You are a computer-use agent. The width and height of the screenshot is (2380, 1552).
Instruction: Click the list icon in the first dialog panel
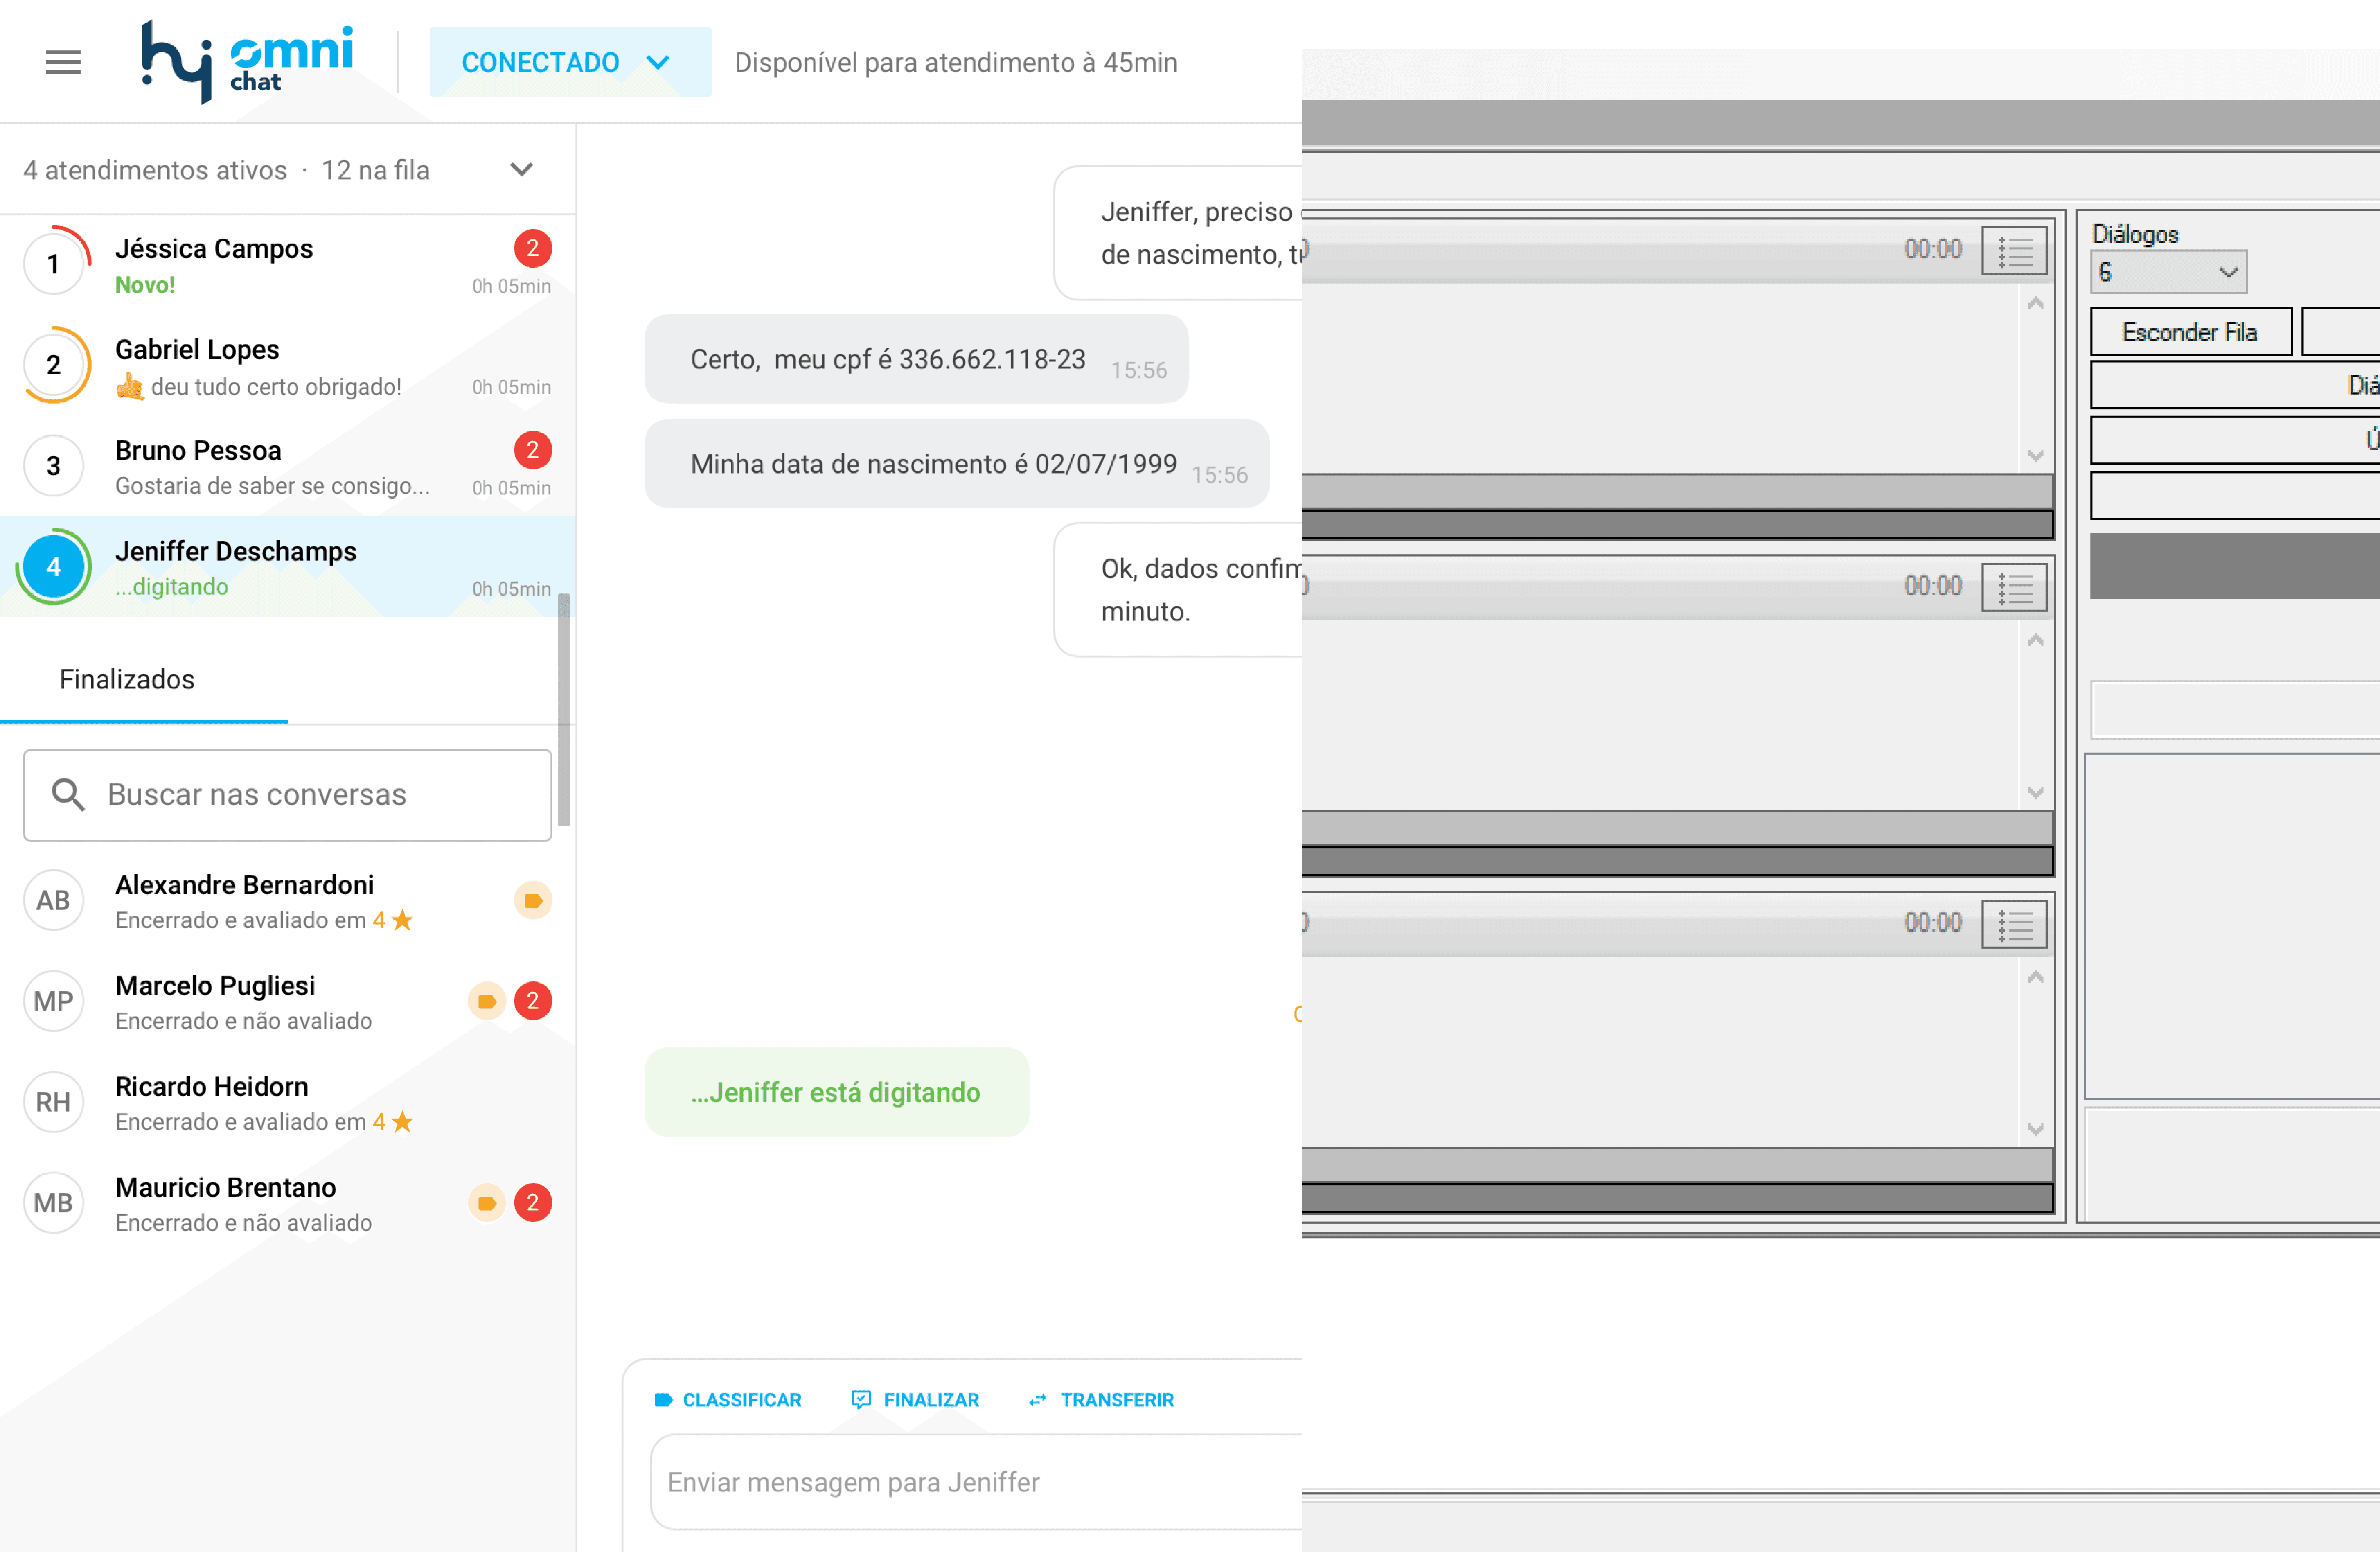click(2014, 251)
